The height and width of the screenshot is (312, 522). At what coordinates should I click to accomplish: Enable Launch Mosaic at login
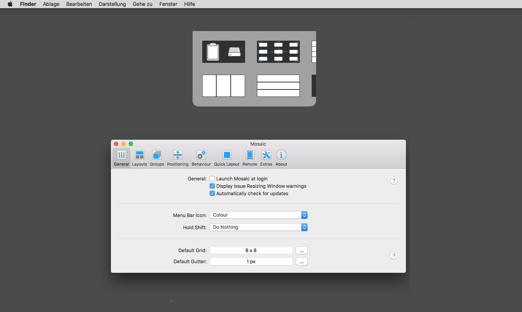click(x=212, y=179)
